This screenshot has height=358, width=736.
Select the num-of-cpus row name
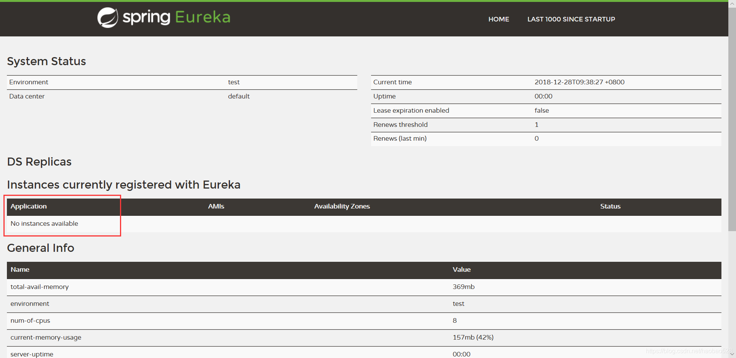click(x=30, y=320)
